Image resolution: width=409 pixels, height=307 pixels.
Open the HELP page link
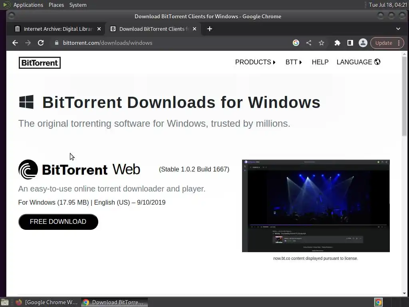pos(320,62)
